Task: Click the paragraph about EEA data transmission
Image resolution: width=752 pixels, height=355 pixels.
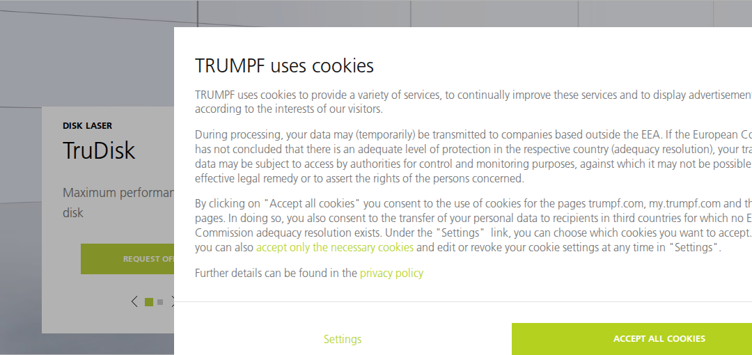Action: pyautogui.click(x=473, y=157)
